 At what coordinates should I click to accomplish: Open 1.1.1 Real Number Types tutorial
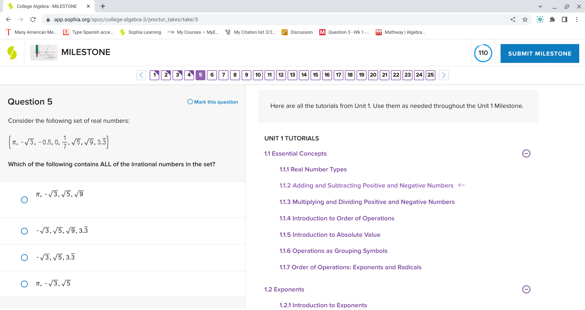[x=313, y=169]
